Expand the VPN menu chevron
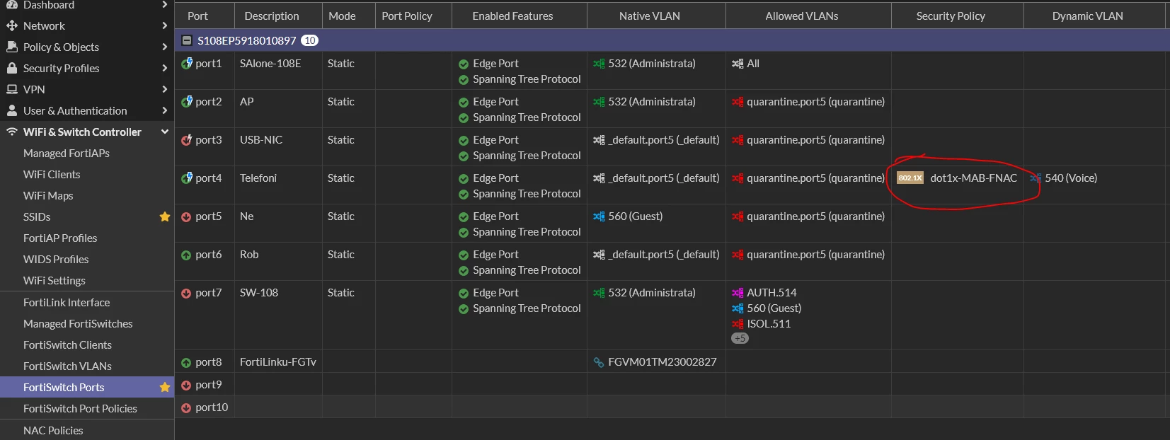The height and width of the screenshot is (440, 1170). [164, 89]
